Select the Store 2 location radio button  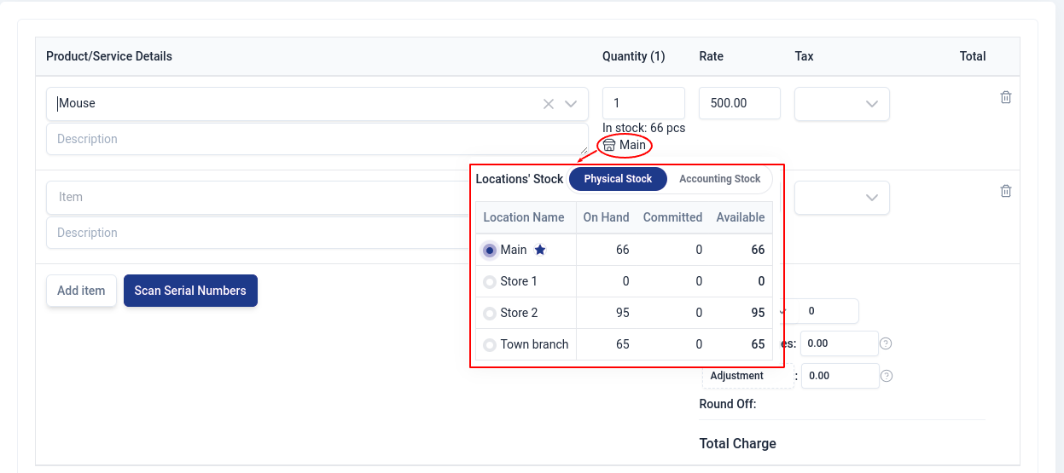pos(490,314)
